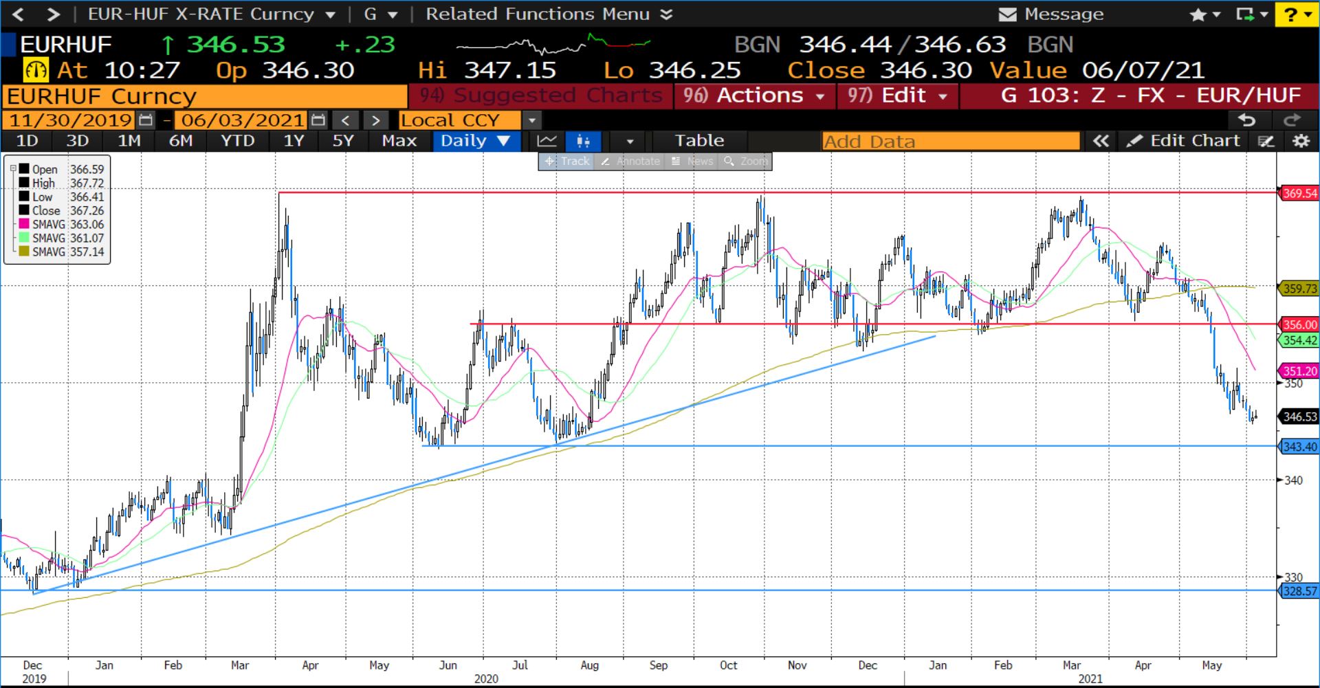Click 94) Suggested Charts button
The height and width of the screenshot is (688, 1320).
pyautogui.click(x=540, y=96)
